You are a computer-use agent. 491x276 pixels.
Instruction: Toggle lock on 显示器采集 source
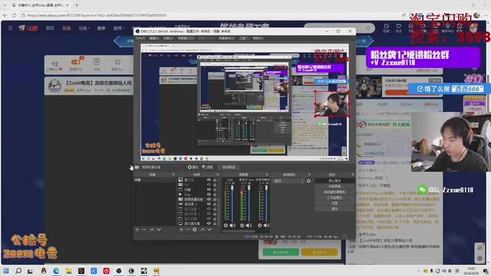click(x=215, y=223)
